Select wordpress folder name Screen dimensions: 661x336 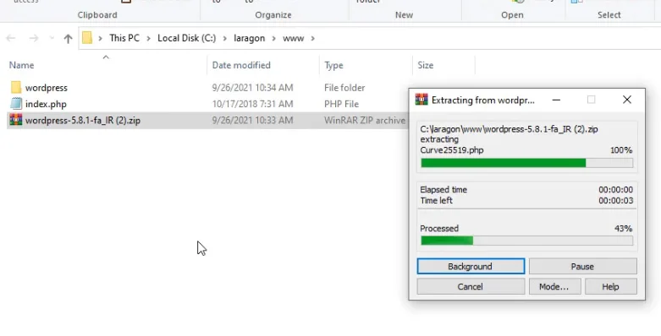[x=47, y=88]
